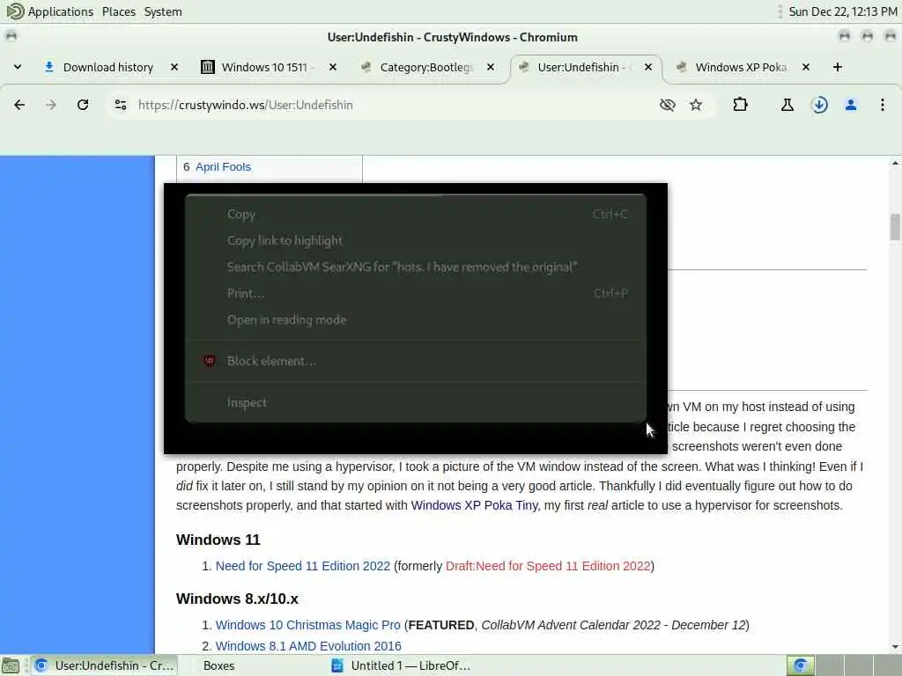This screenshot has height=676, width=902.
Task: Open the profile avatar icon
Action: tap(851, 105)
